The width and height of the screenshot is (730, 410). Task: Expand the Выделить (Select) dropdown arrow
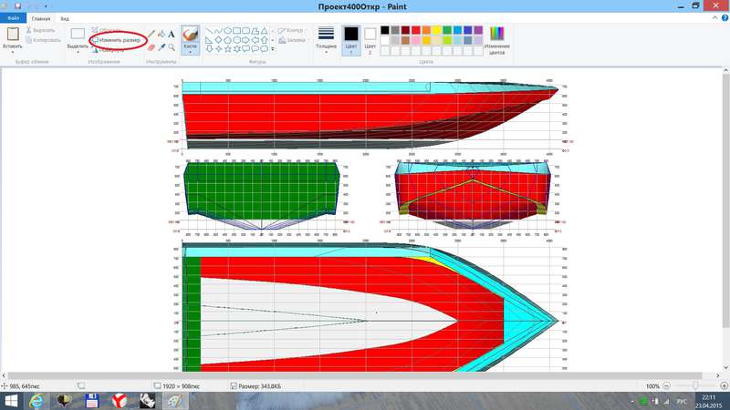tap(78, 53)
